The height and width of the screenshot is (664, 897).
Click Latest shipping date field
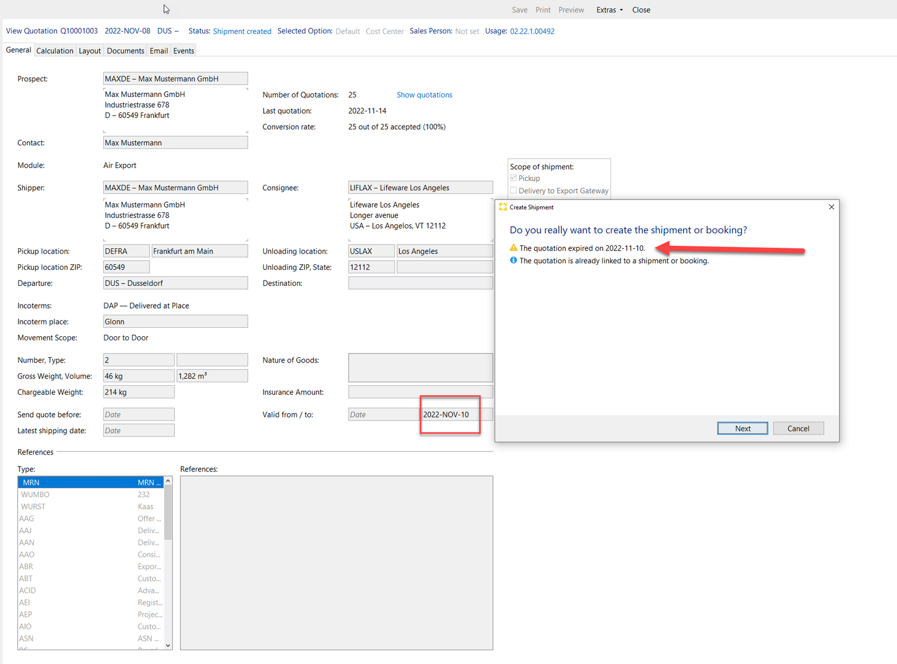point(139,430)
